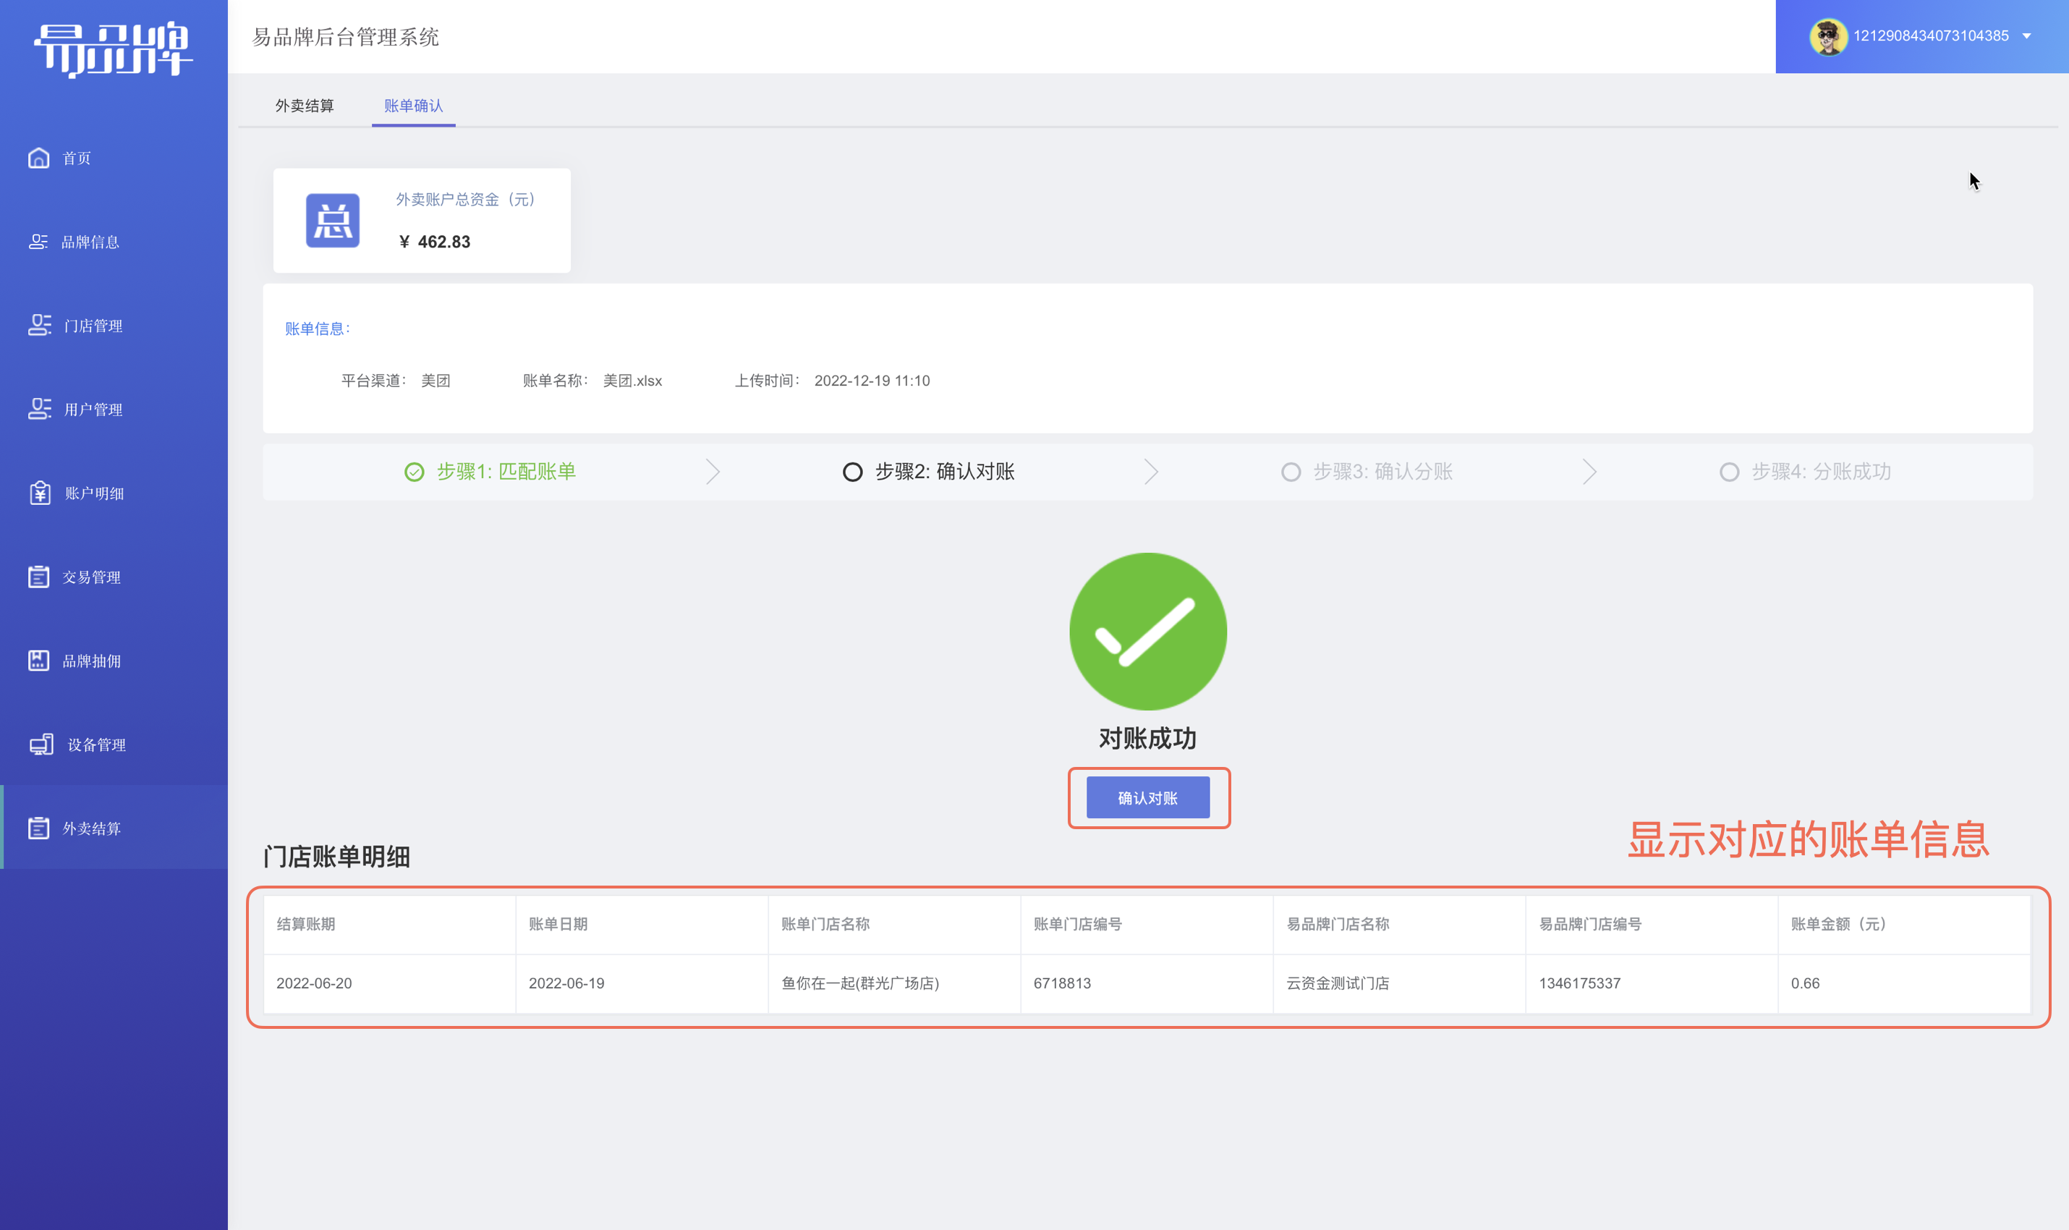
Task: Click the 账户明细 yen clipboard icon
Action: point(40,492)
